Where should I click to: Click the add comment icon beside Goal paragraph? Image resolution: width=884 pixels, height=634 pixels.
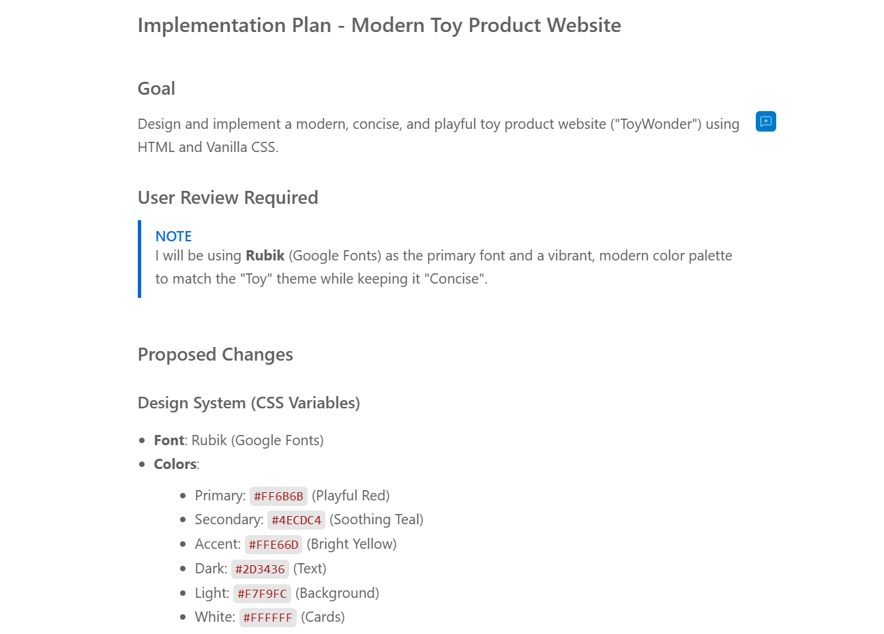[765, 121]
